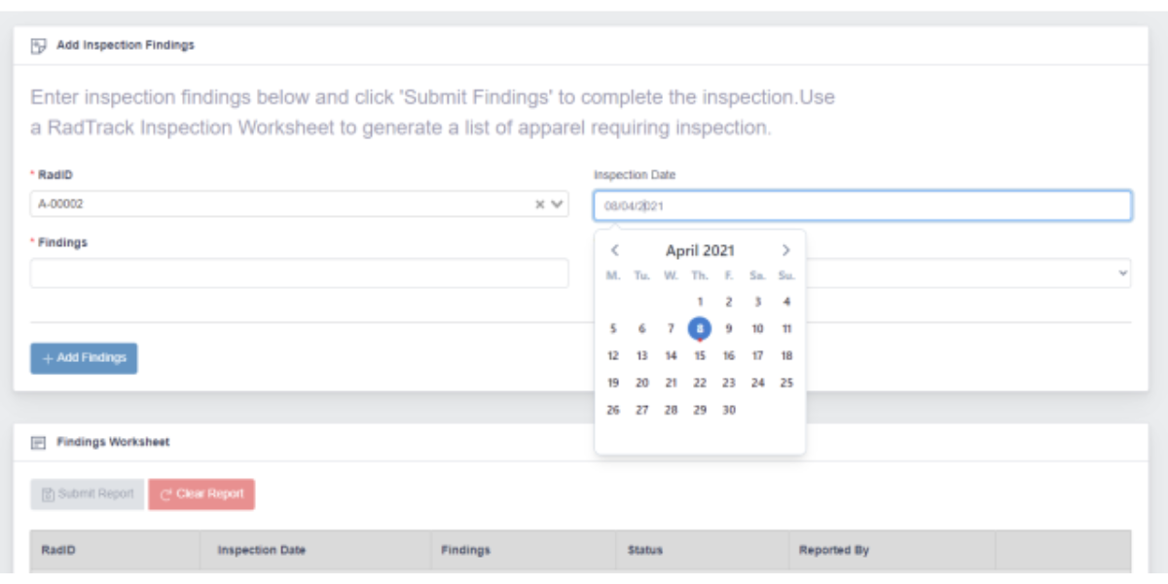Pick April 30 in the date picker
1168x584 pixels.
pos(728,411)
